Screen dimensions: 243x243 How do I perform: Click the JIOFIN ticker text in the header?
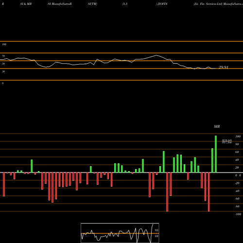point(162,4)
